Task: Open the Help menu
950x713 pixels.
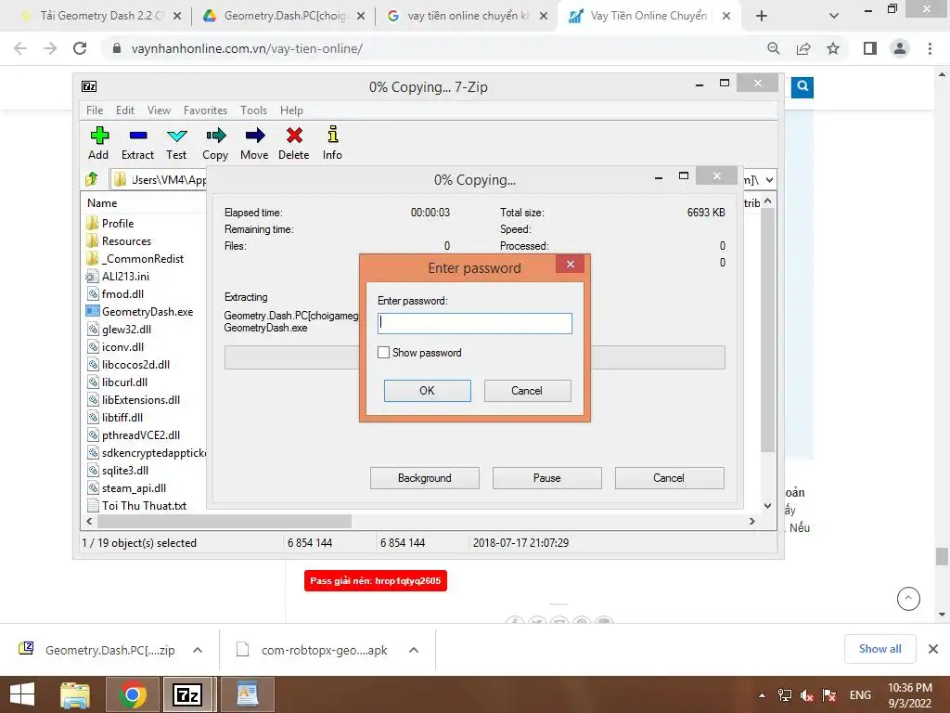Action: [291, 110]
